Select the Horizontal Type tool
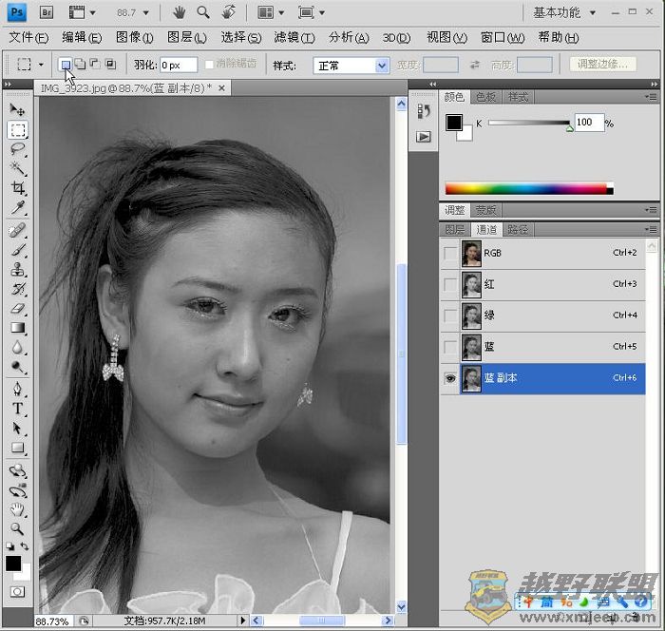This screenshot has height=631, width=665. click(x=17, y=409)
